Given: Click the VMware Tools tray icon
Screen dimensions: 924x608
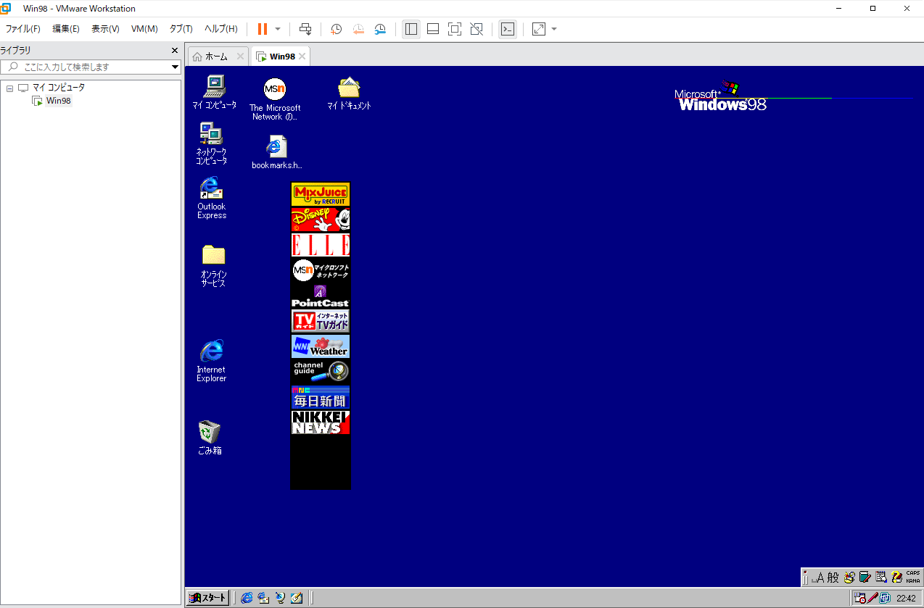Looking at the screenshot, I should click(x=885, y=598).
